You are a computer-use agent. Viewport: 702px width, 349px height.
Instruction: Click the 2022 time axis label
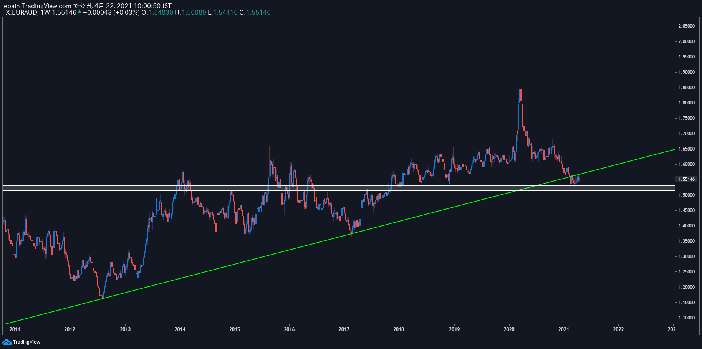pyautogui.click(x=618, y=329)
